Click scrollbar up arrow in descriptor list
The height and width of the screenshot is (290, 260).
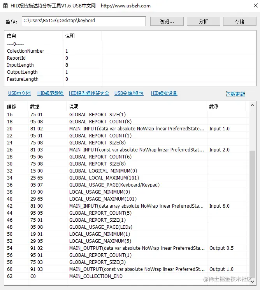tap(252, 105)
